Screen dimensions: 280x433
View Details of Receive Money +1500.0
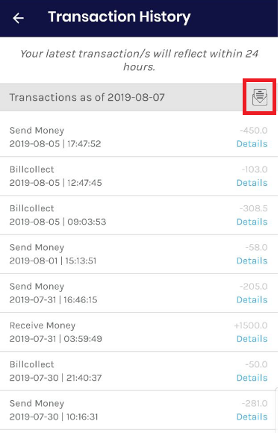pyautogui.click(x=252, y=338)
